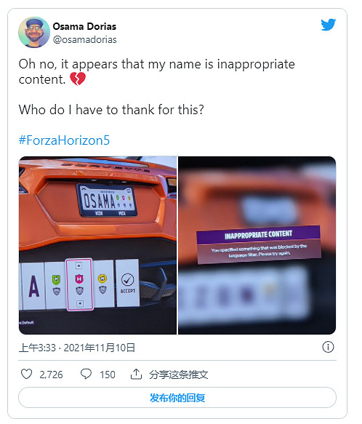Select the green H badge tile
Screen dimensions: 362x424
pos(56,285)
